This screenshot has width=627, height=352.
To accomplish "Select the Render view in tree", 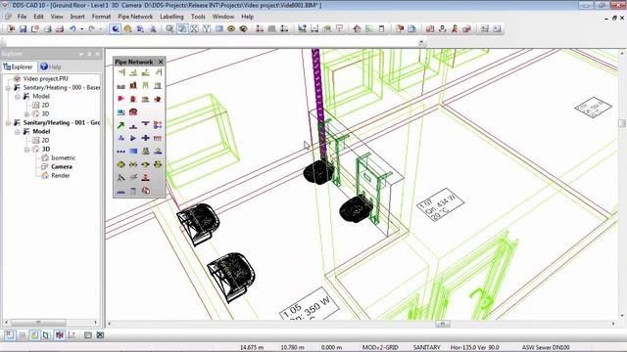I will (60, 176).
